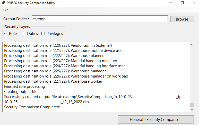199x125 pixels.
Task: Click the Output Folder text field
Action: click(x=99, y=19)
